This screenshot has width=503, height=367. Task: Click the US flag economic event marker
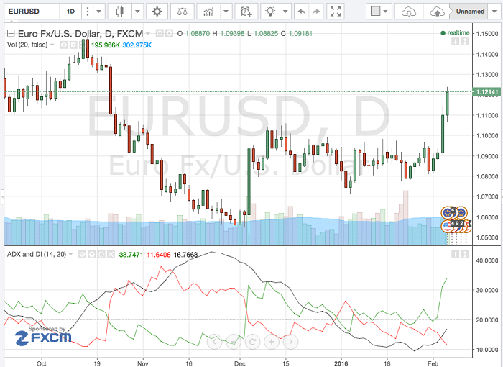pos(446,226)
